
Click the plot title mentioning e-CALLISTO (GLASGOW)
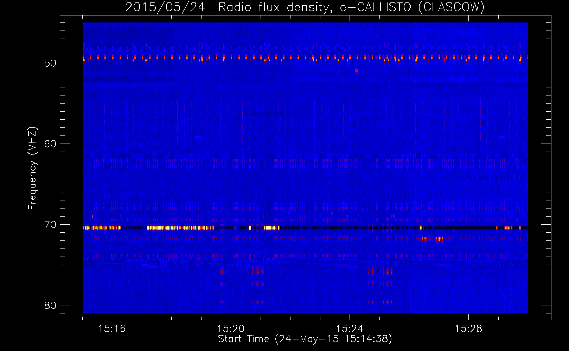[x=305, y=7]
